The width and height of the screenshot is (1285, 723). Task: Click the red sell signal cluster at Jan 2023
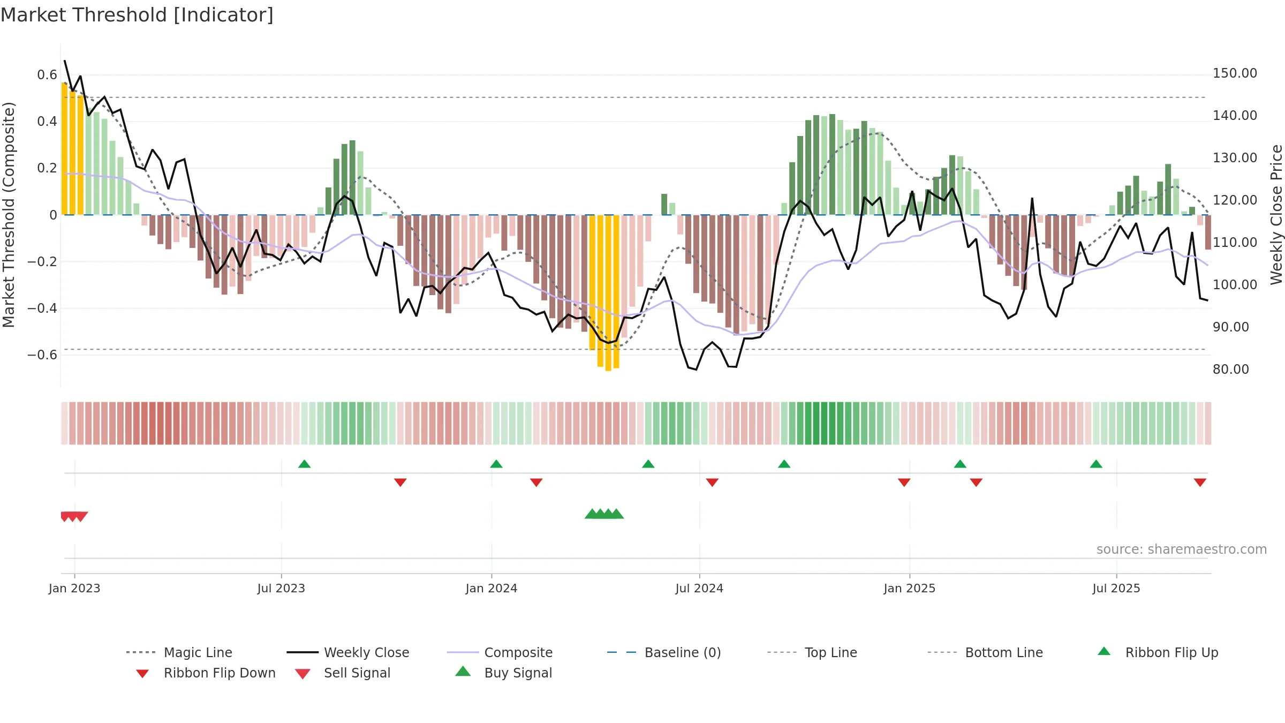[x=74, y=517]
